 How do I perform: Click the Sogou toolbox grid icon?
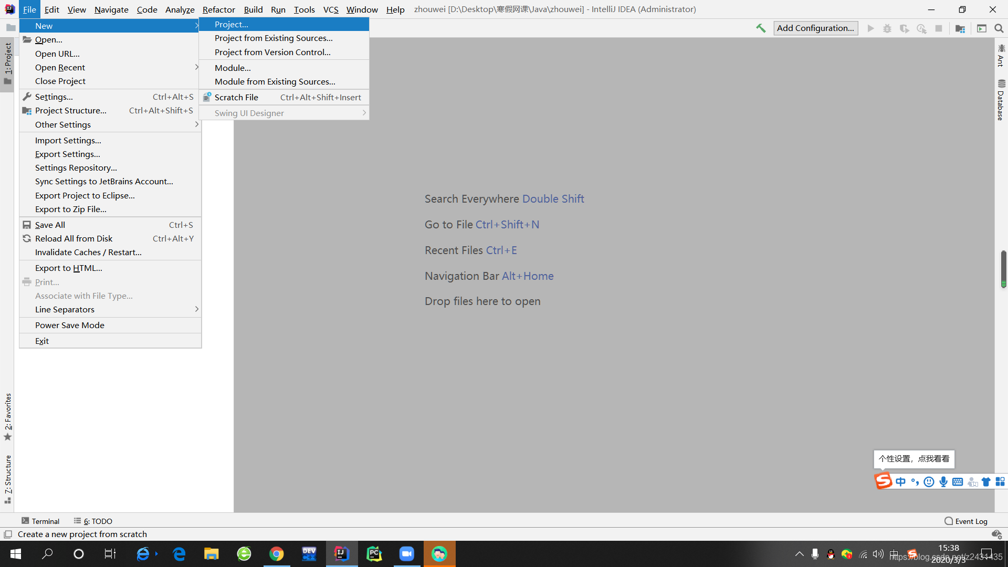[1000, 481]
